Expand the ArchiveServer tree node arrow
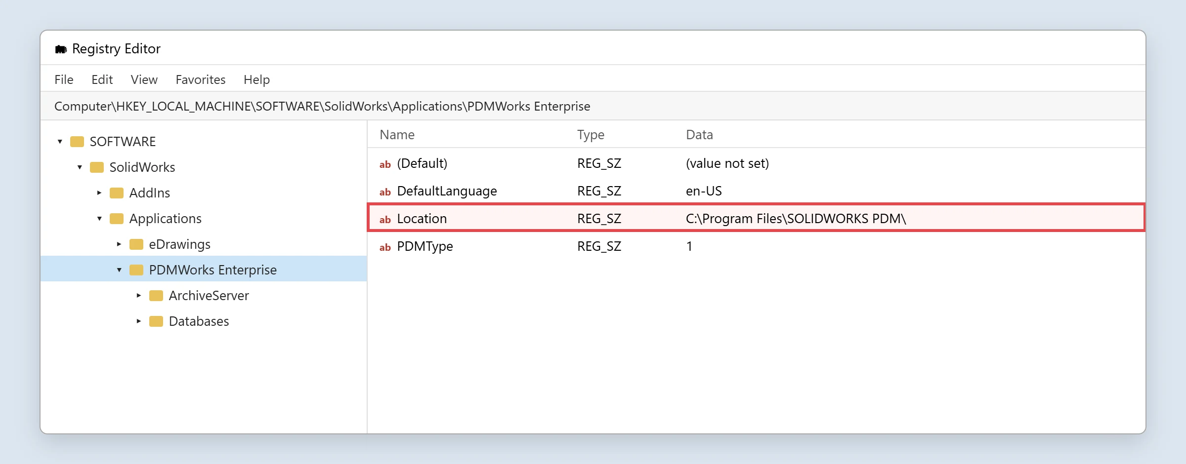Screen dimensions: 1186x464 click(x=139, y=296)
